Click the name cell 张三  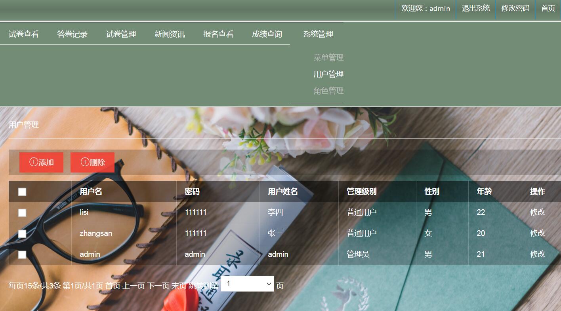click(275, 233)
